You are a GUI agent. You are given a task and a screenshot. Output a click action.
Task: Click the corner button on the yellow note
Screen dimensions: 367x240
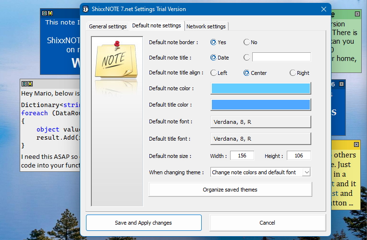(x=356, y=144)
